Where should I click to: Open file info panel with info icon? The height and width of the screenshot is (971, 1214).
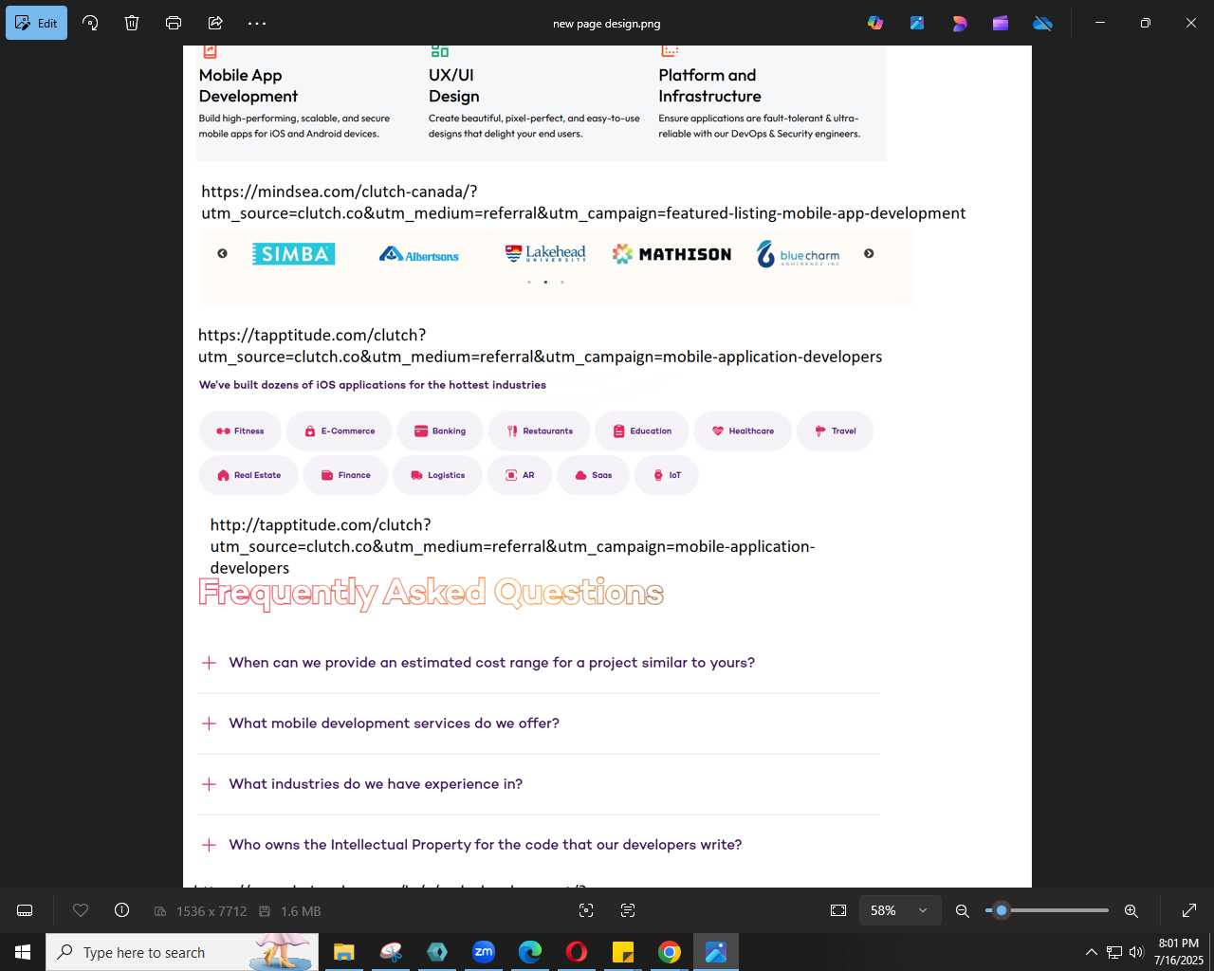tap(121, 910)
